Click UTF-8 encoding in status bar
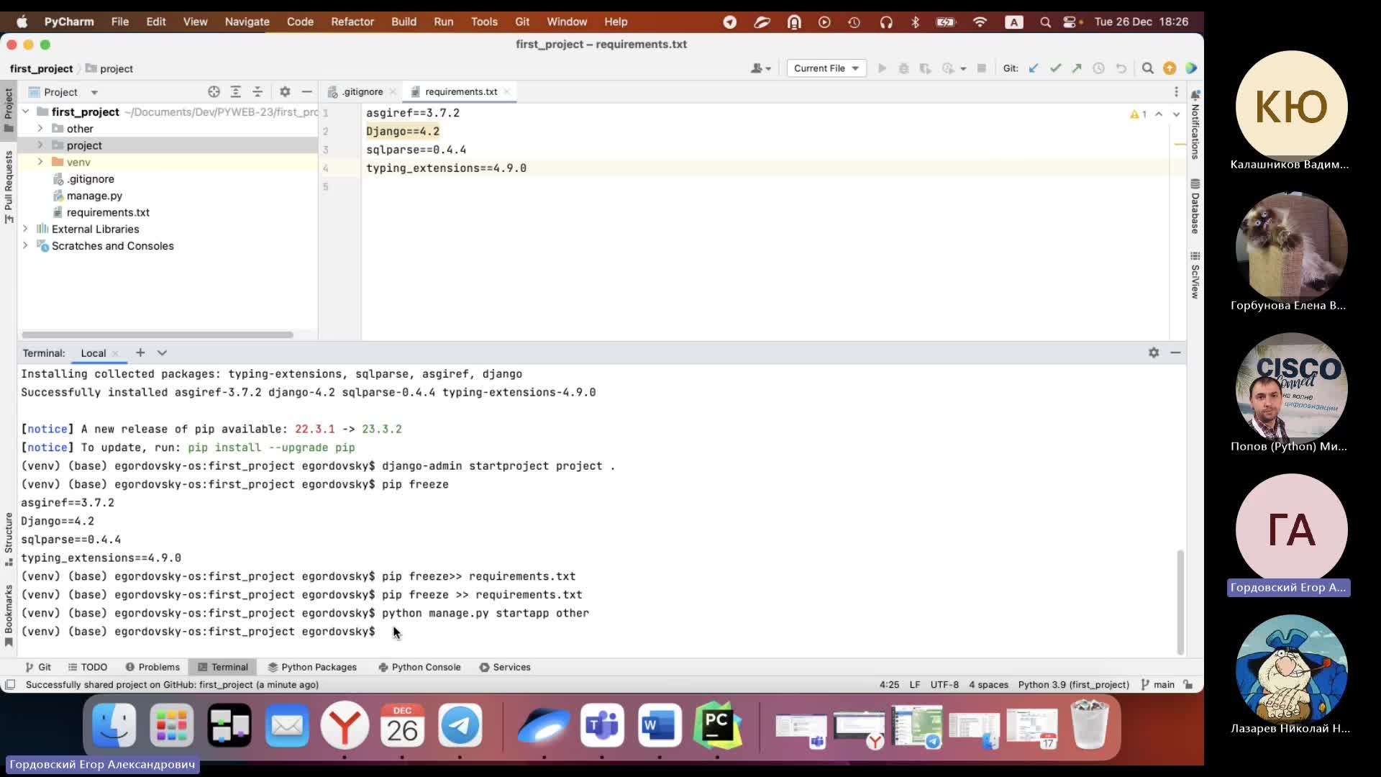1381x777 pixels. click(x=944, y=684)
